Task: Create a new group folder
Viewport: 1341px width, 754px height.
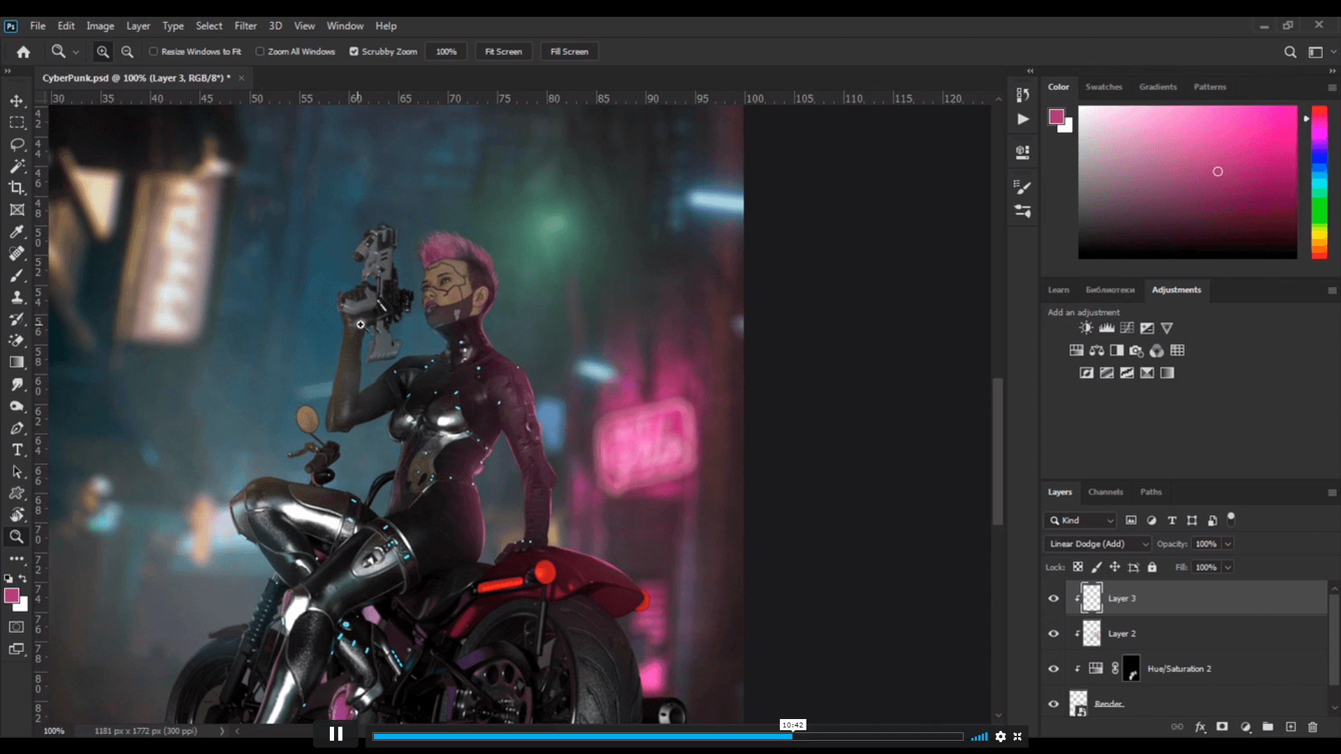Action: tap(1268, 727)
